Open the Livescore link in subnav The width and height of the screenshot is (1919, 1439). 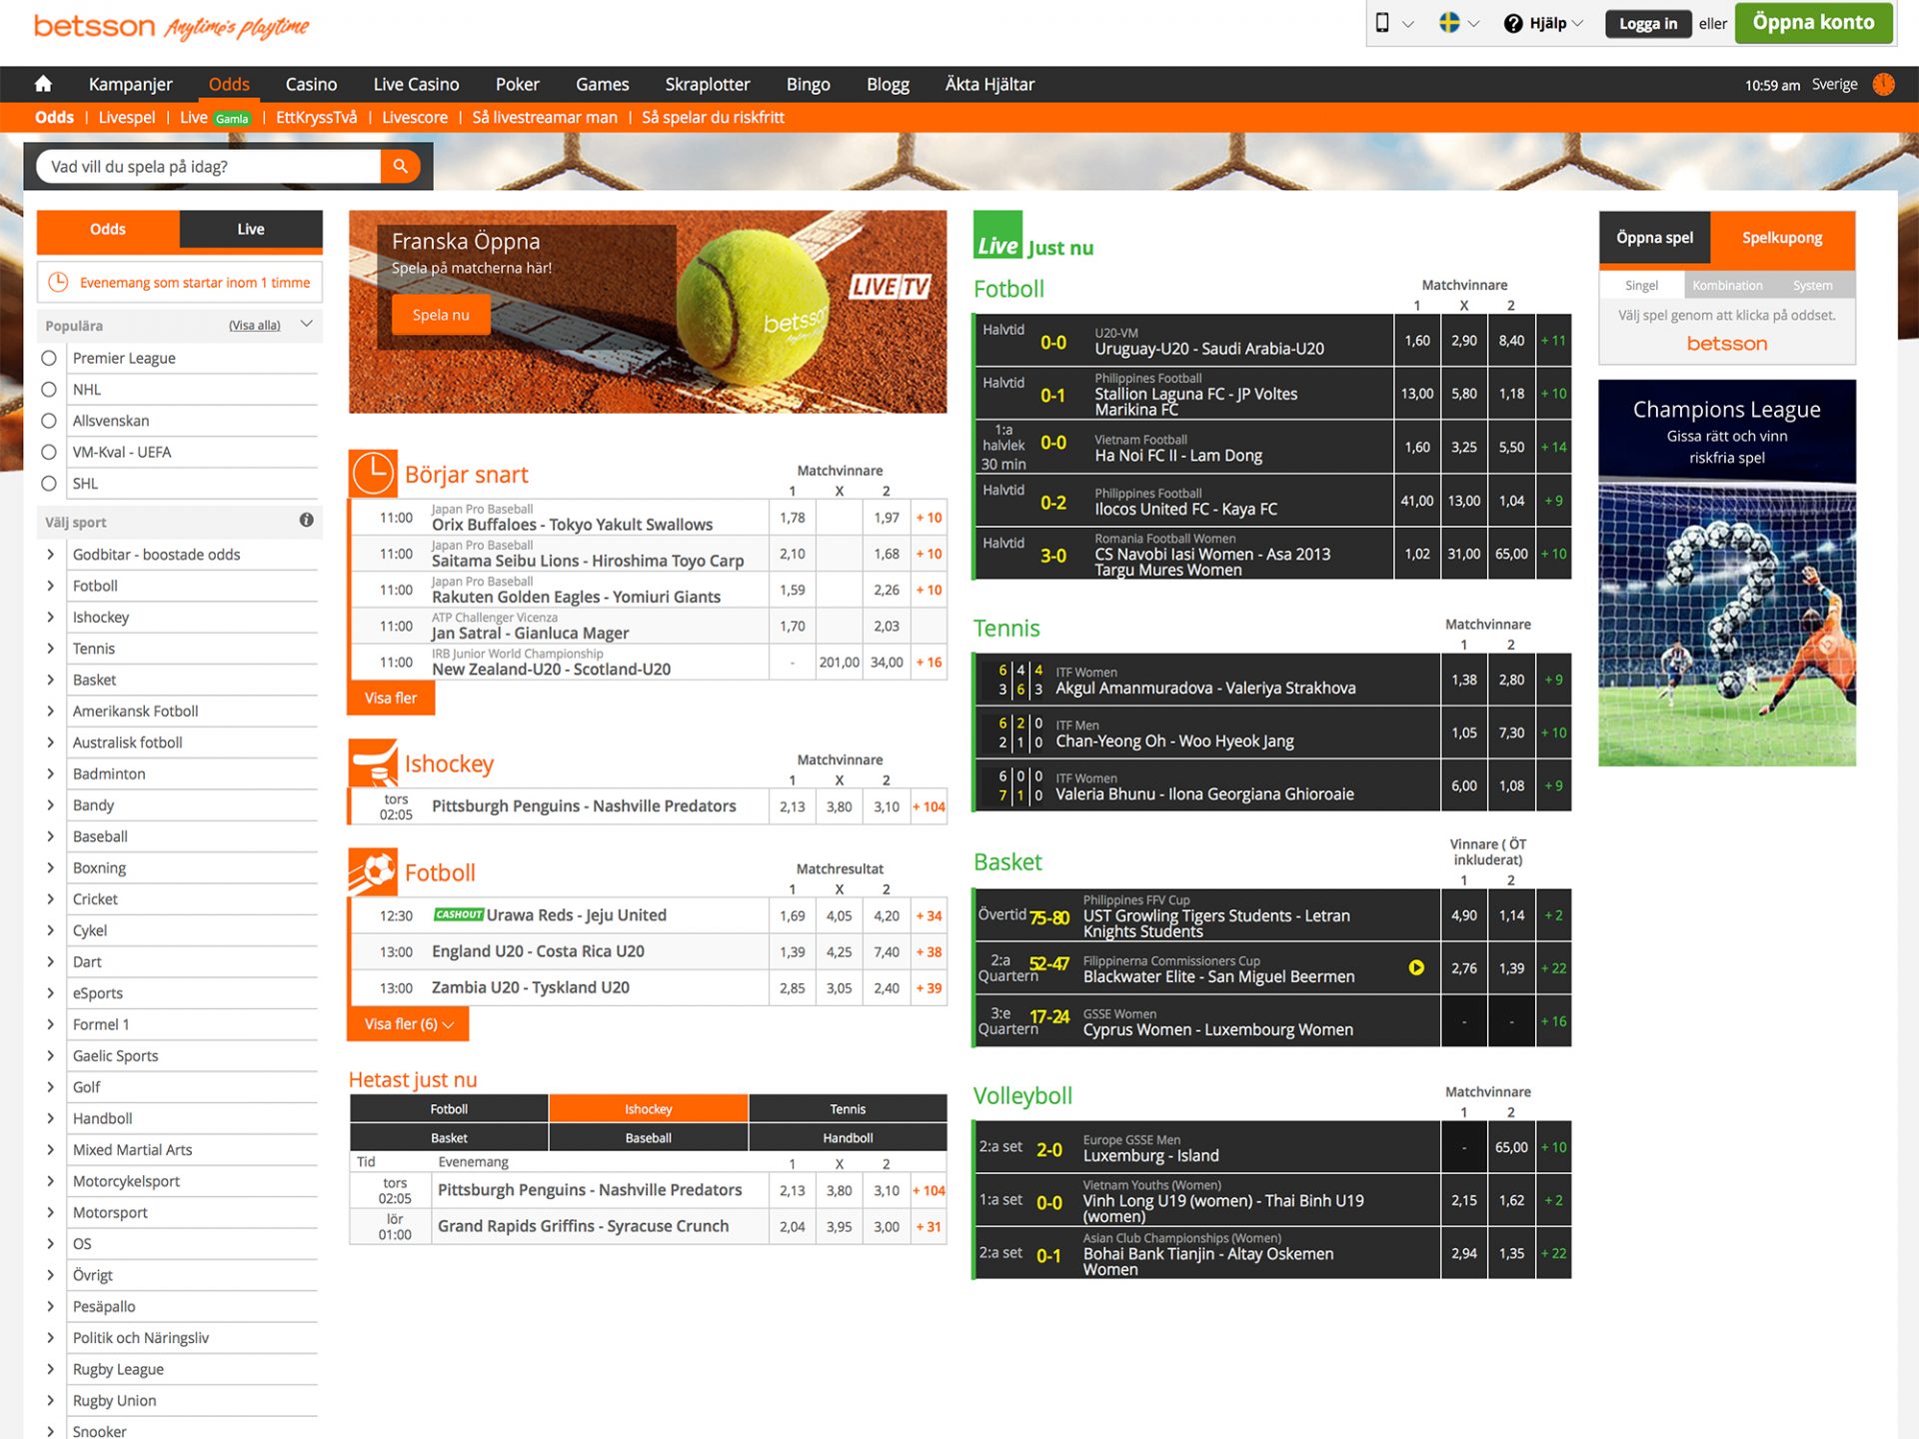click(x=415, y=117)
